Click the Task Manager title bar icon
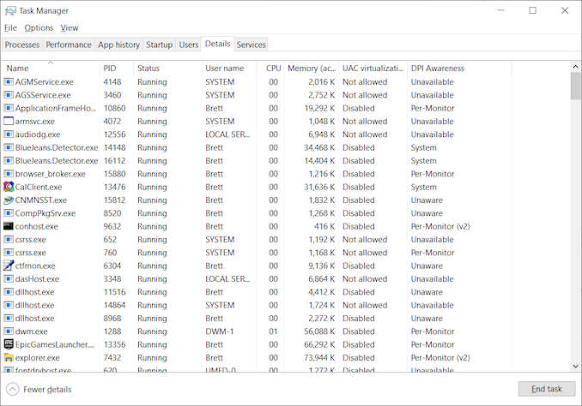The height and width of the screenshot is (406, 582). pos(11,11)
